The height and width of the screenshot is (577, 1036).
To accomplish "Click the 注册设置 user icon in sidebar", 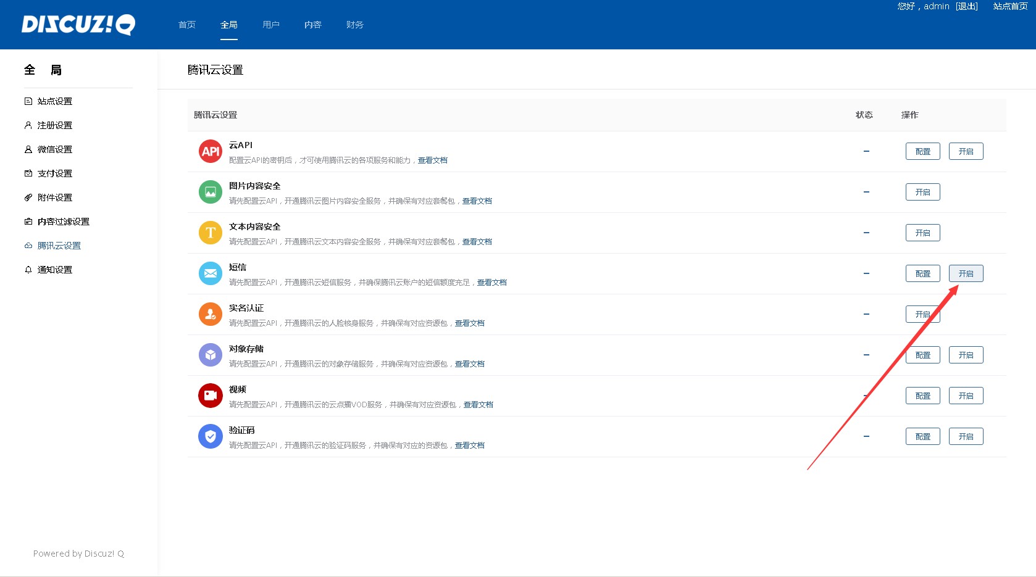I will pos(28,125).
